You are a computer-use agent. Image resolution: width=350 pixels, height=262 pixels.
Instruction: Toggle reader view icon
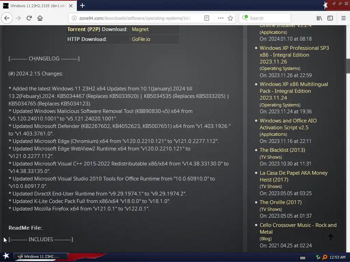(x=207, y=18)
